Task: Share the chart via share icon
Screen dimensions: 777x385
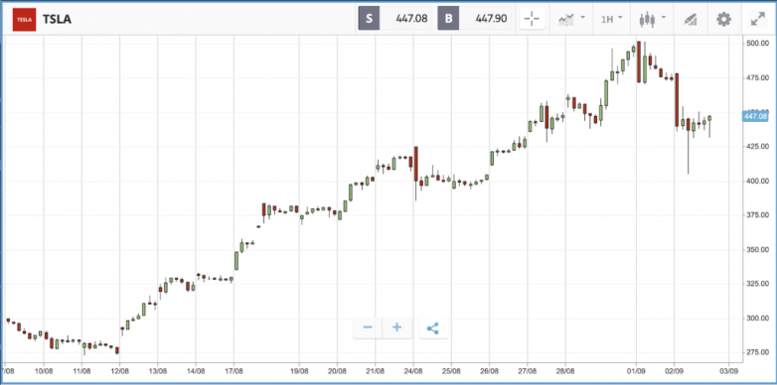Action: point(433,327)
